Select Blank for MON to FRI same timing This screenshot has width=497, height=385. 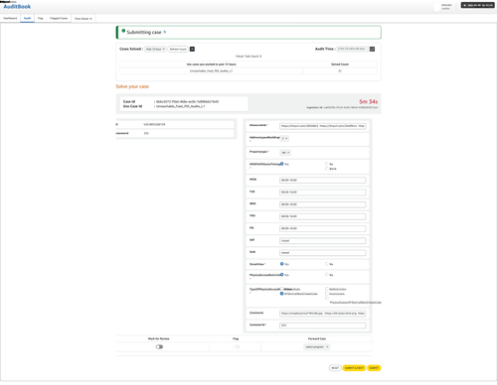coord(327,169)
